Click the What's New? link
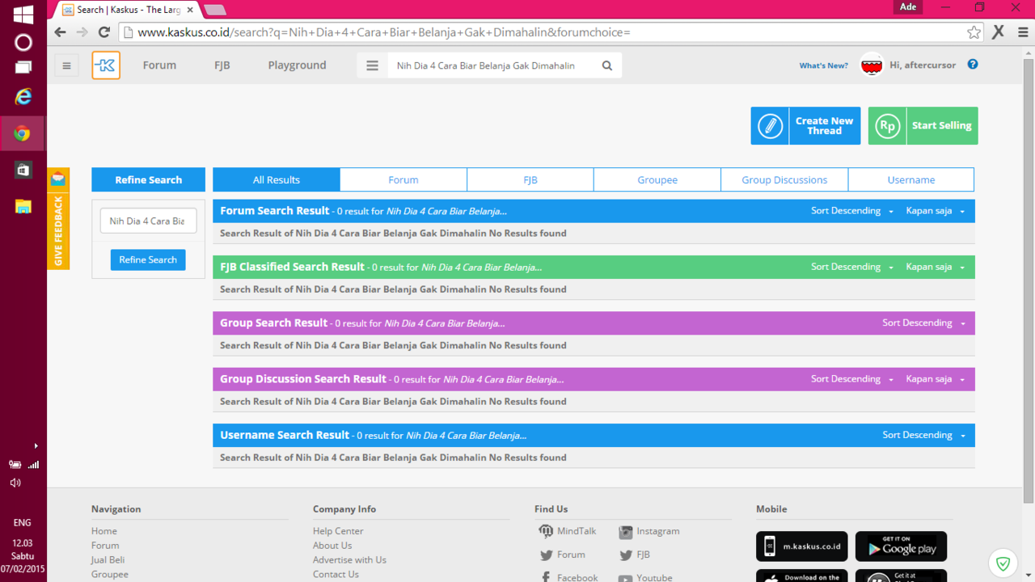 (824, 65)
